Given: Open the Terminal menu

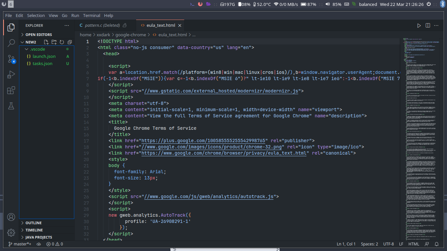Looking at the screenshot, I should coord(92,15).
